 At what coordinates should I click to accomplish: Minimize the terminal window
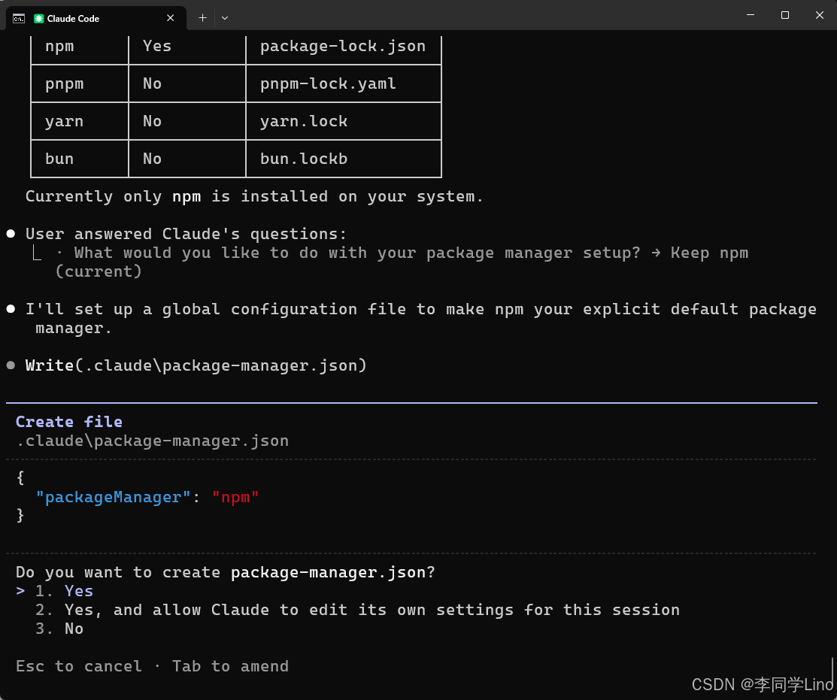(751, 15)
